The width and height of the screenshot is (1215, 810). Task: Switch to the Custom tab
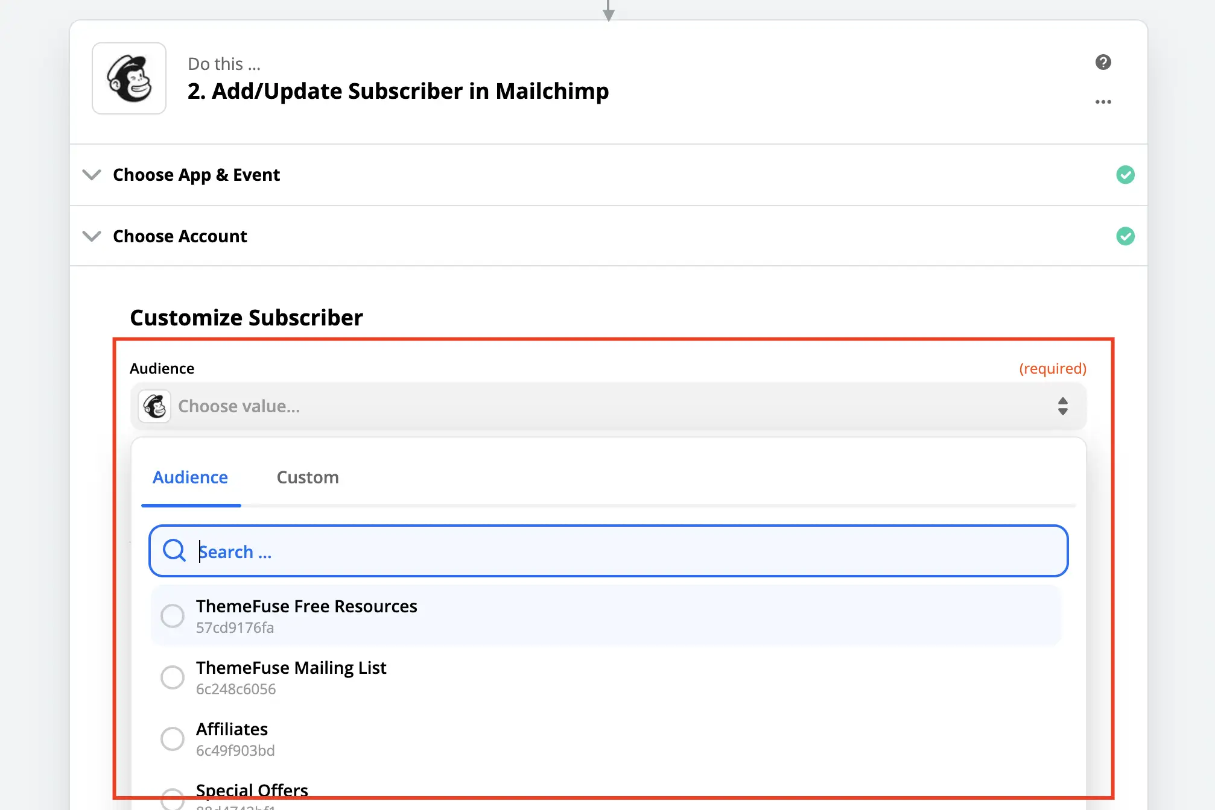pyautogui.click(x=308, y=477)
